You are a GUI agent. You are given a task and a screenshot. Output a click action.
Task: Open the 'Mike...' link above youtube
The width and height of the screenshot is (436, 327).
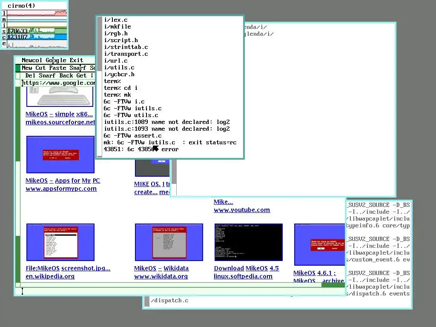coord(223,202)
